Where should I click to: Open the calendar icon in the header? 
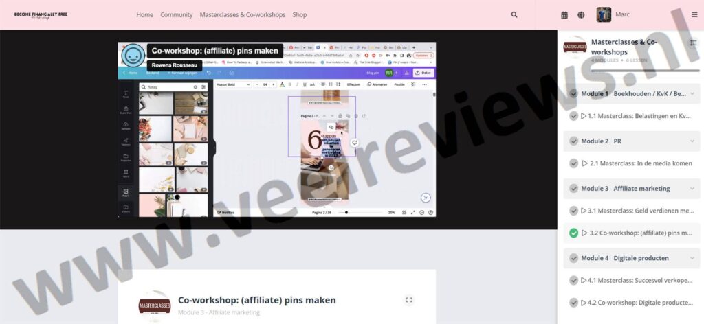[x=564, y=15]
